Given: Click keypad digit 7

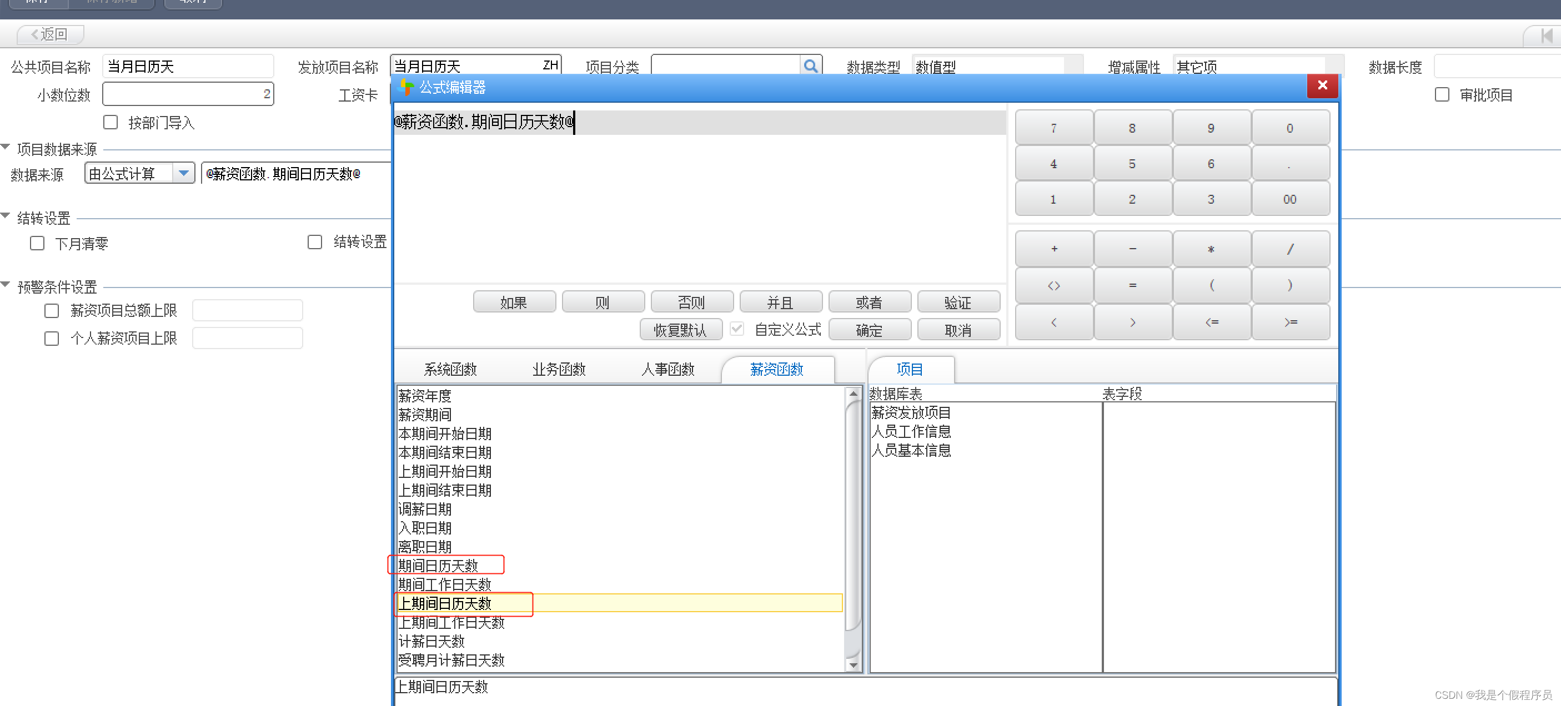Looking at the screenshot, I should pos(1054,128).
